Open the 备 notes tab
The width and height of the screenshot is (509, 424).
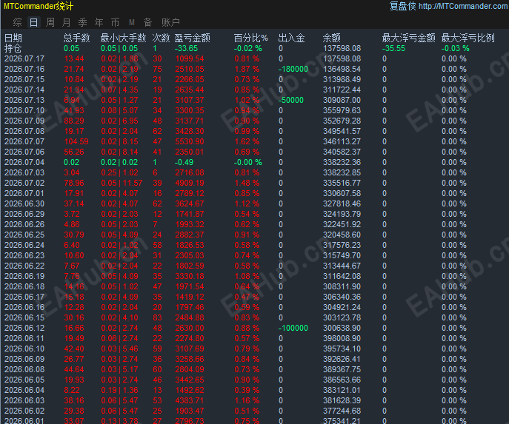pyautogui.click(x=147, y=22)
